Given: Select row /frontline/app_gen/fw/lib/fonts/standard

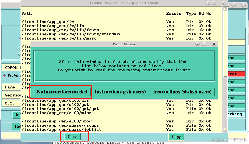Looking at the screenshot, I should pyautogui.click(x=116, y=34).
